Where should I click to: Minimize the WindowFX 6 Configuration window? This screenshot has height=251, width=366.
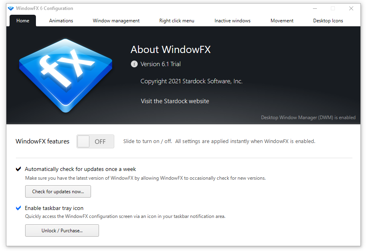(x=315, y=8)
